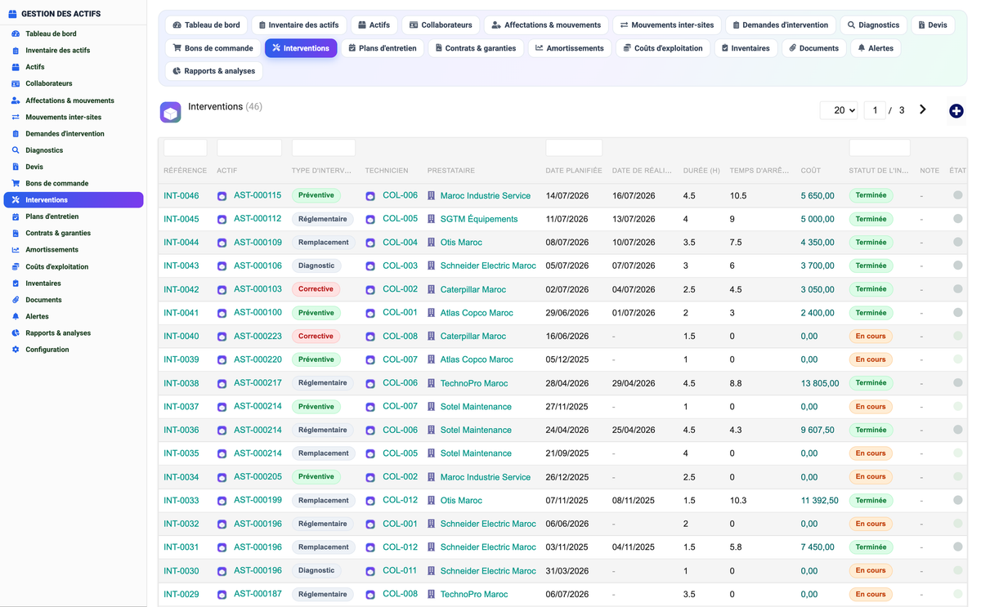The height and width of the screenshot is (607, 981).
Task: Click the page number field showing 1
Action: click(x=875, y=110)
